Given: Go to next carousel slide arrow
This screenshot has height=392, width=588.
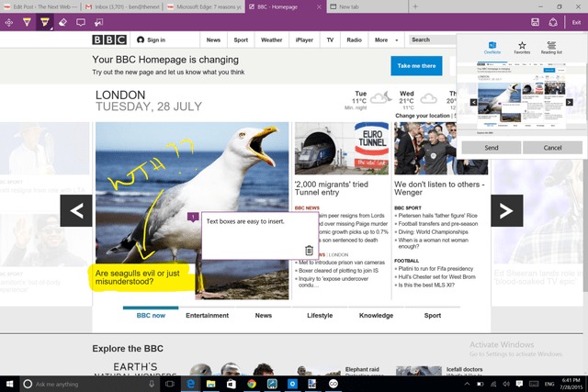Looking at the screenshot, I should coord(505,210).
